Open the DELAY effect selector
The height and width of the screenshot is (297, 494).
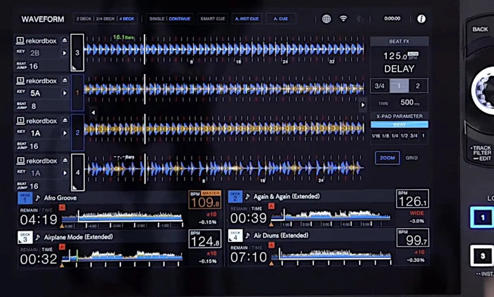click(x=399, y=69)
